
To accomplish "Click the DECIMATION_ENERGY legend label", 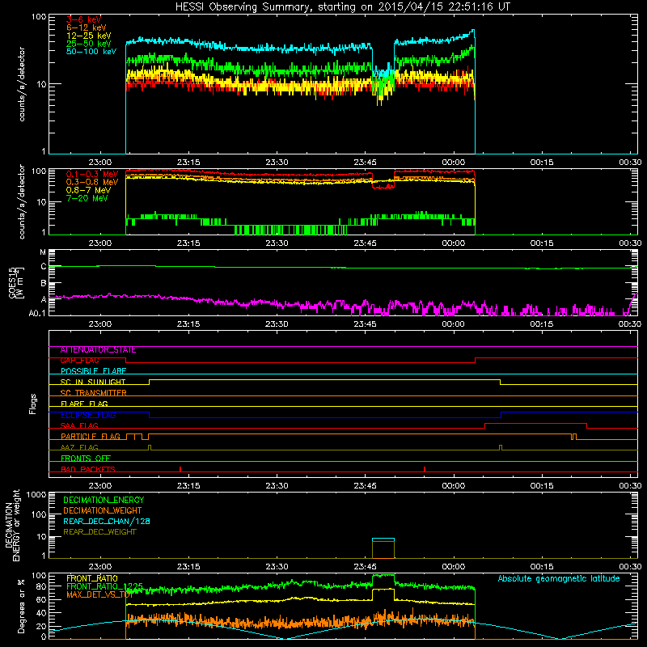I will (104, 500).
